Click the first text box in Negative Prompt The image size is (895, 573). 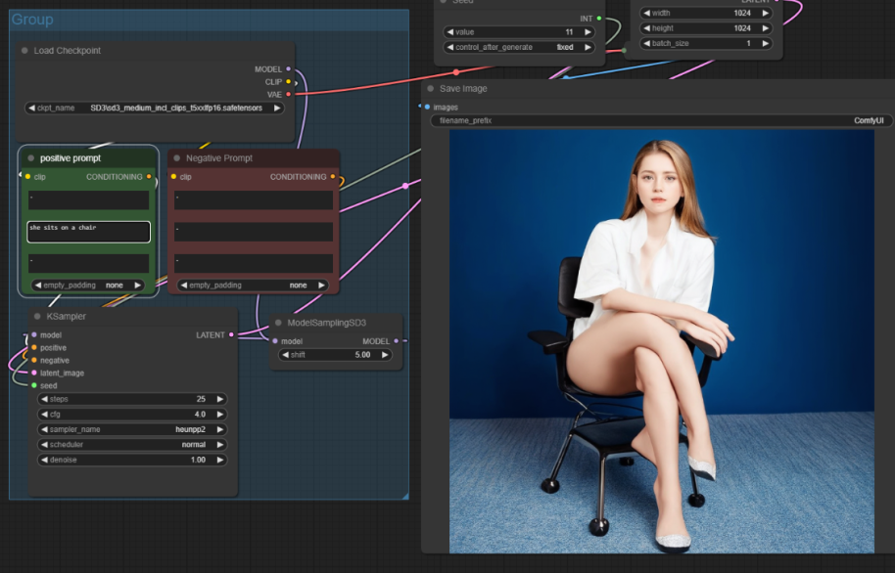pos(254,200)
